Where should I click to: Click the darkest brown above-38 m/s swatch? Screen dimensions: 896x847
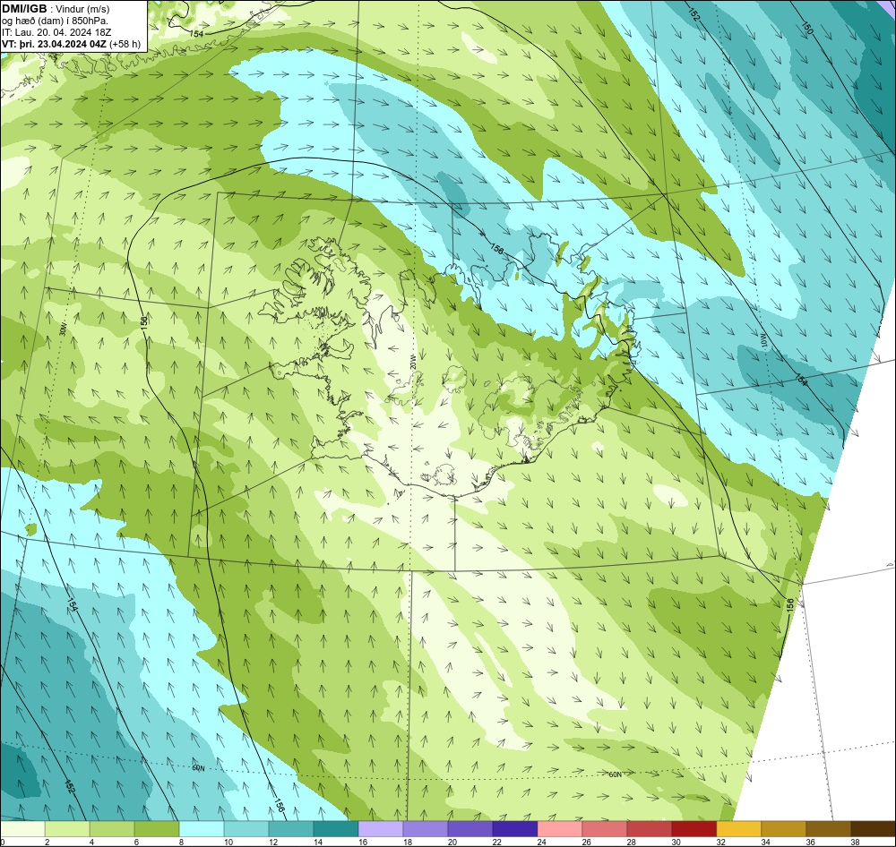tap(874, 829)
